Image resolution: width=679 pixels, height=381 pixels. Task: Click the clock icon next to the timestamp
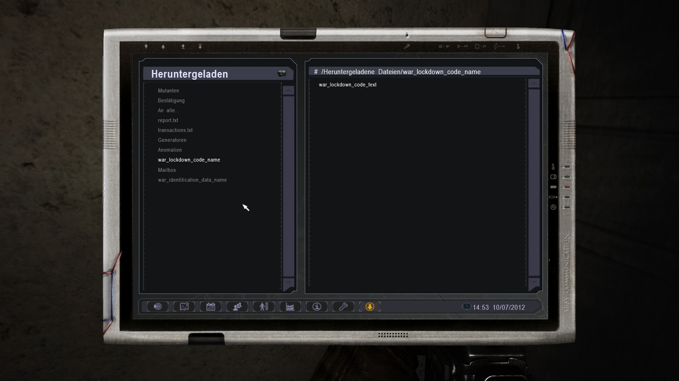467,307
